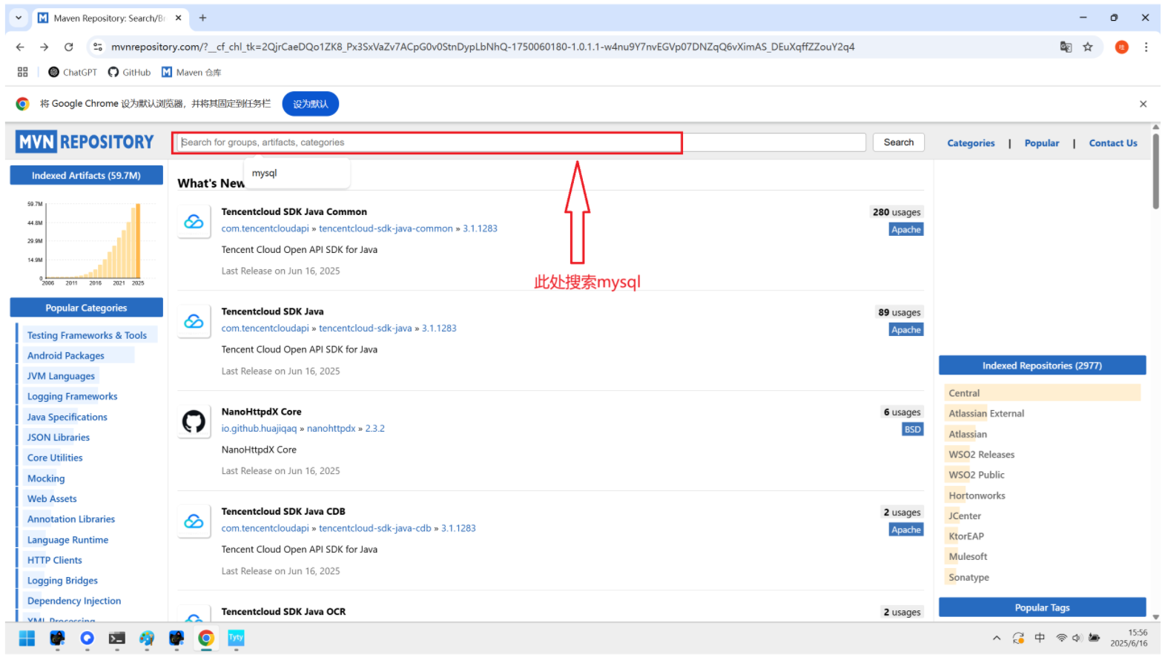Image resolution: width=1165 pixels, height=663 pixels.
Task: Click the 设为默认 button
Action: [310, 104]
